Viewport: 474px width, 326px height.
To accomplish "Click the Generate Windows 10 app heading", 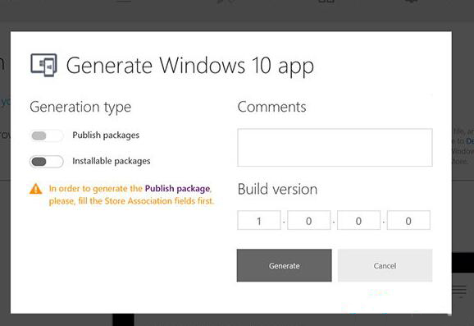I will pyautogui.click(x=189, y=66).
